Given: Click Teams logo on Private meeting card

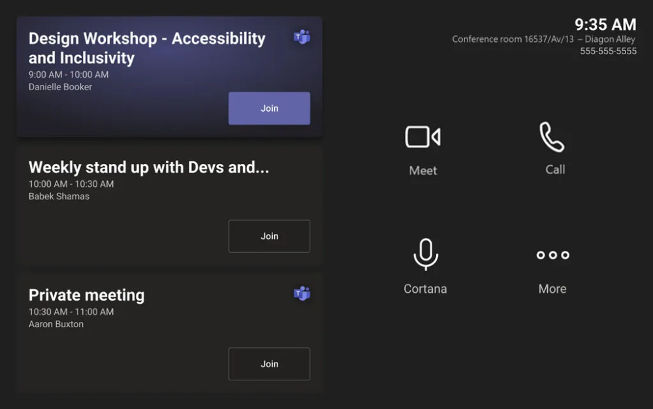Looking at the screenshot, I should coord(302,293).
